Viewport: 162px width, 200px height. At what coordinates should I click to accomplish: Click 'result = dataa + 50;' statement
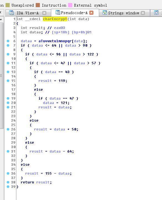pos(56,129)
